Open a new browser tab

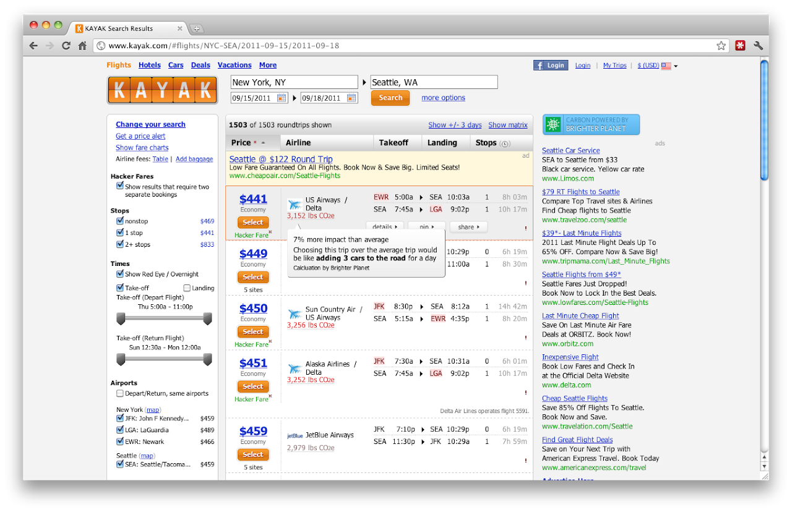pyautogui.click(x=197, y=28)
